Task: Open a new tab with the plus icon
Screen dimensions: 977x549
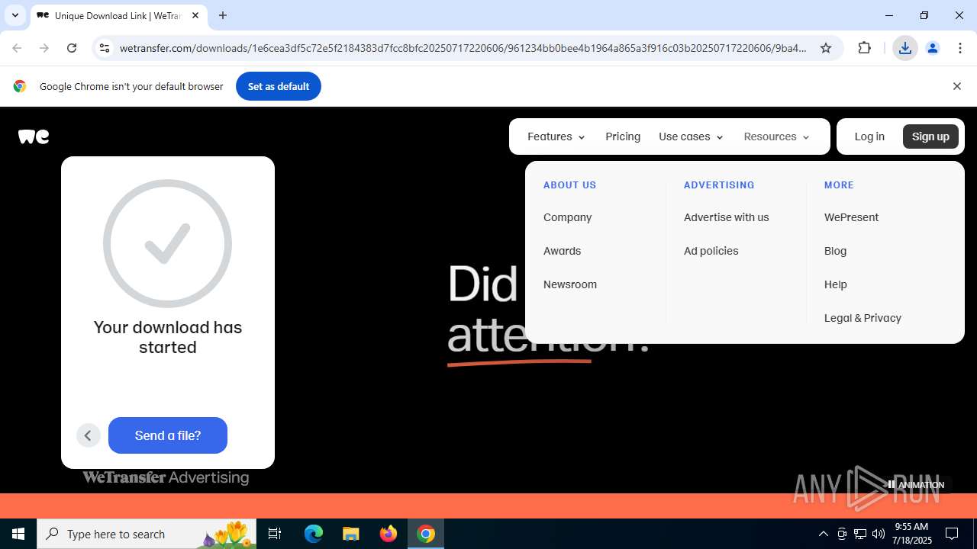Action: point(223,15)
